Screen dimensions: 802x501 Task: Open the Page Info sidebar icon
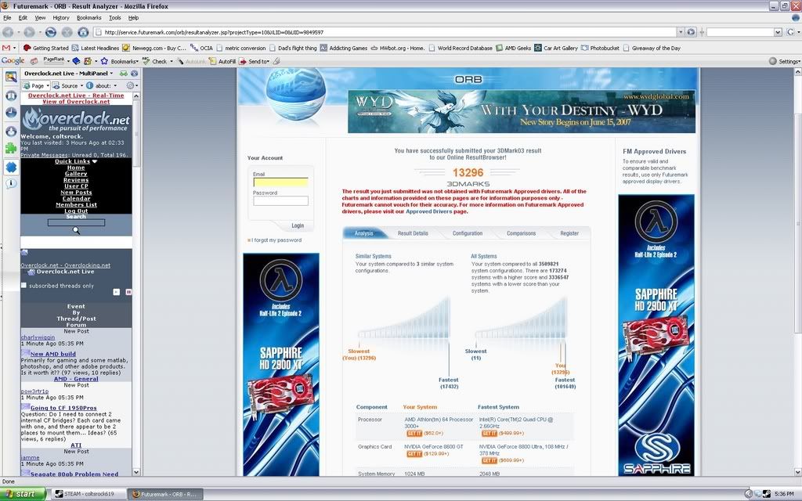coord(11,183)
